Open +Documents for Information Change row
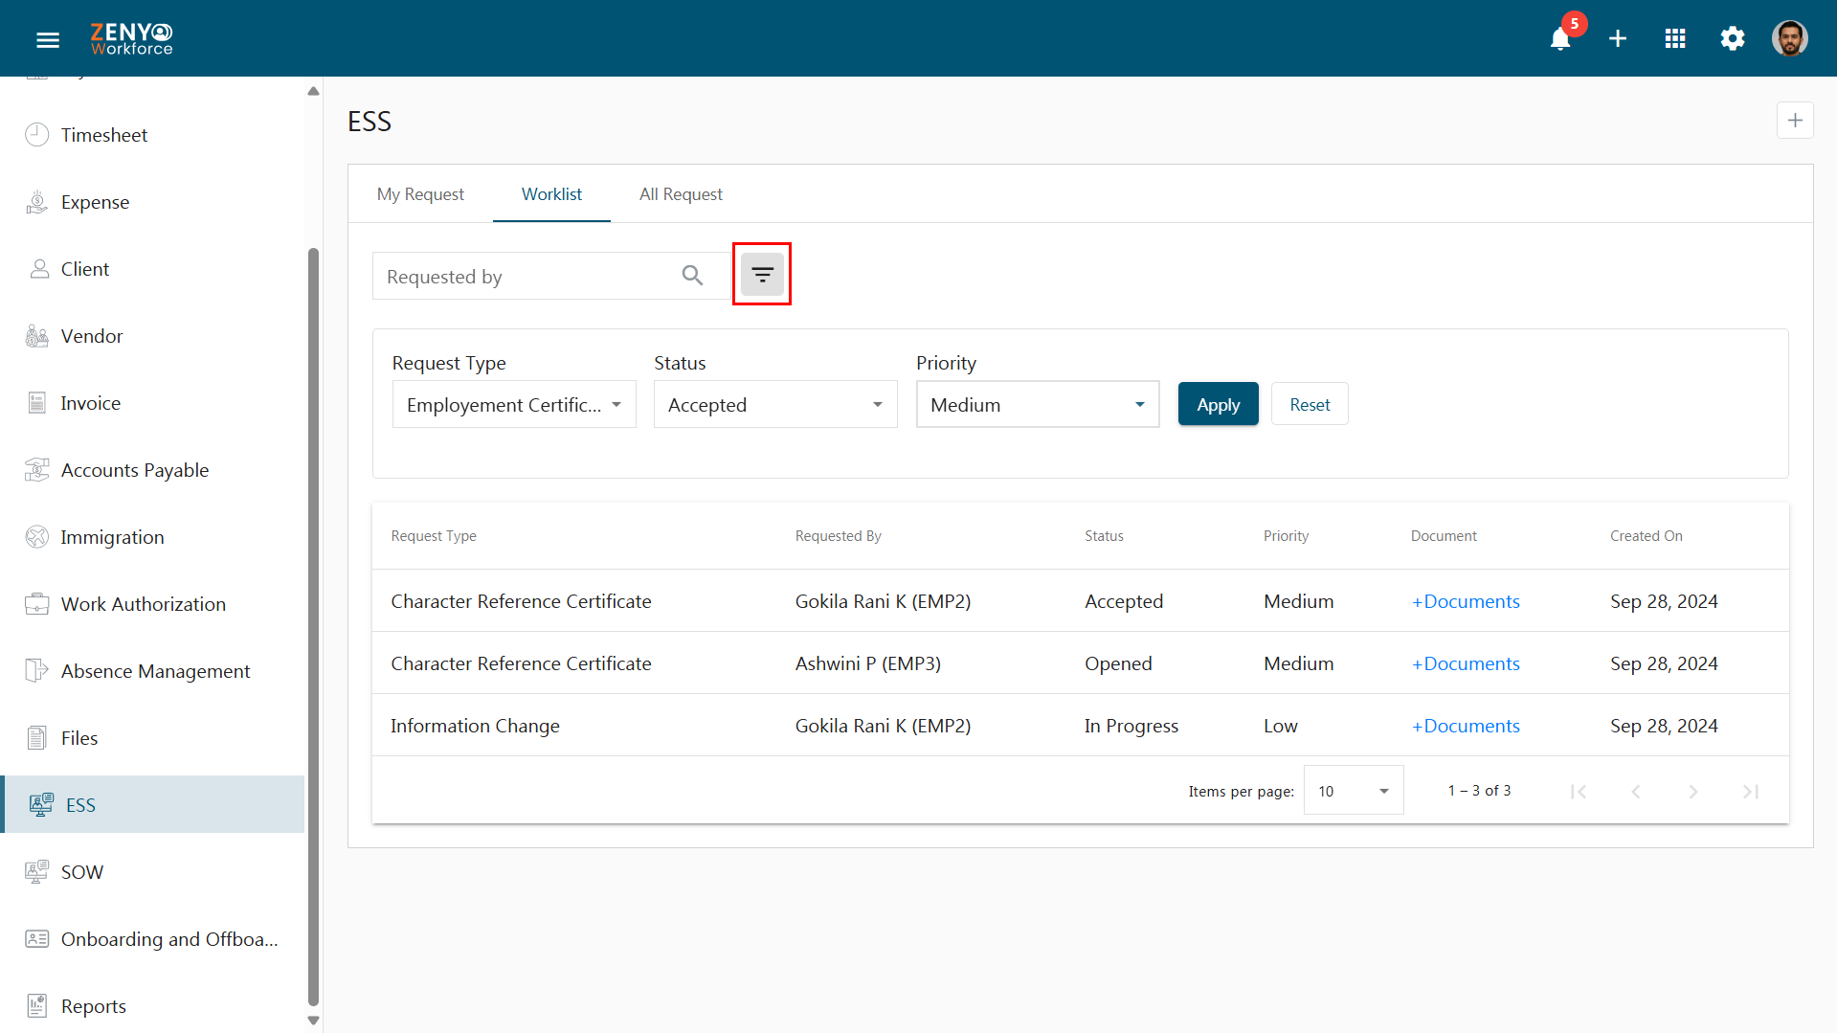 click(x=1466, y=726)
